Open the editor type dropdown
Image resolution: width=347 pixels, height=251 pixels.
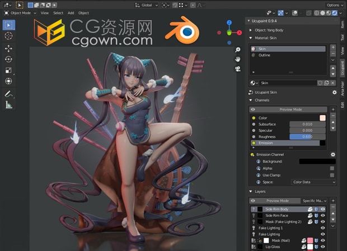(x=7, y=5)
